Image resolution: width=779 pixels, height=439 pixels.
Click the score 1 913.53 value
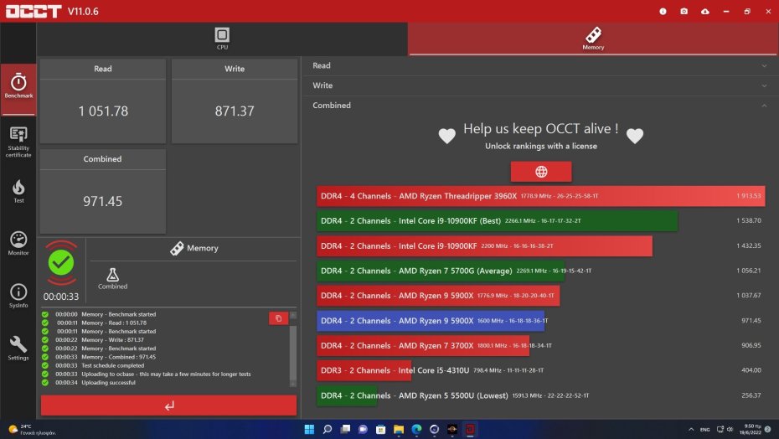749,196
